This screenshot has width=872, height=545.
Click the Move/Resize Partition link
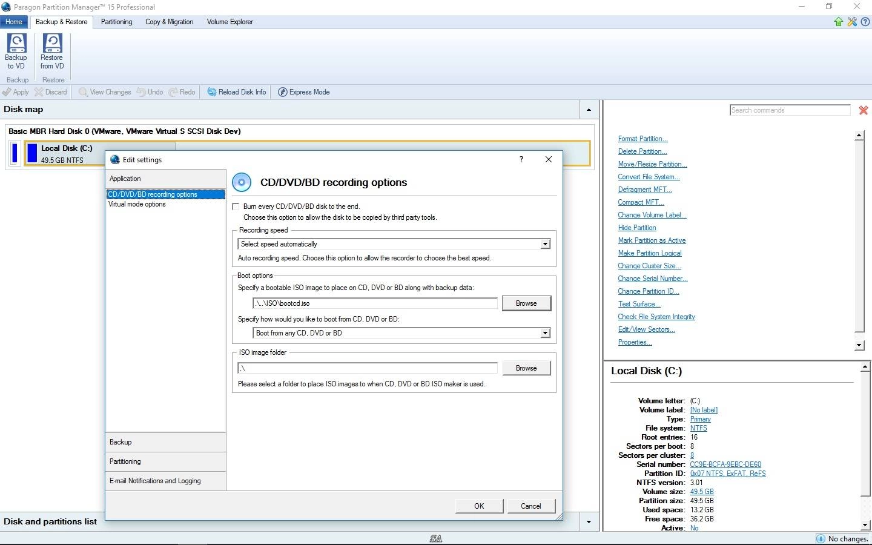(x=652, y=164)
